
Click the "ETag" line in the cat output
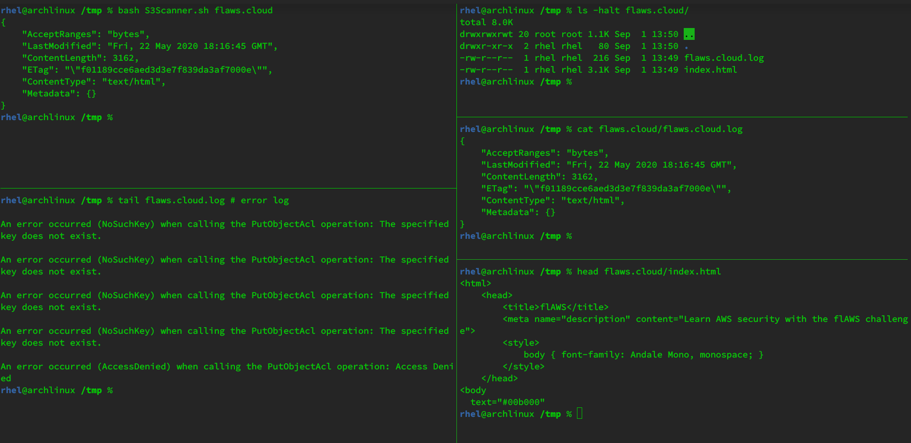click(606, 189)
